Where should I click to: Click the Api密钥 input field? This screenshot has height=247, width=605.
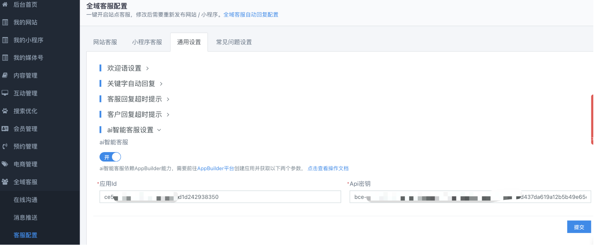pos(470,197)
